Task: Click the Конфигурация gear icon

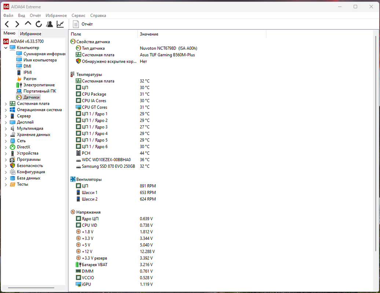Action: click(12, 172)
